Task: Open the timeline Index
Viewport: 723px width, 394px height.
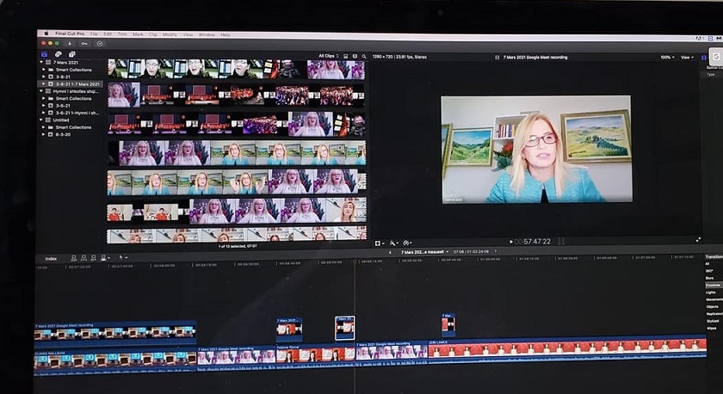Action: (51, 259)
